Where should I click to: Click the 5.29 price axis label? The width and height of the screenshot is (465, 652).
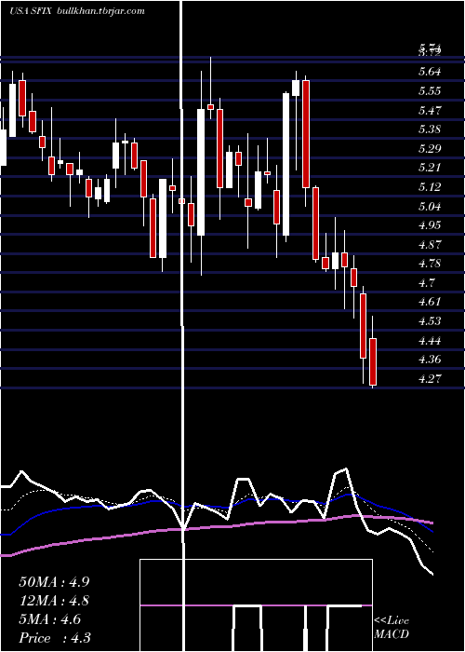coord(430,148)
